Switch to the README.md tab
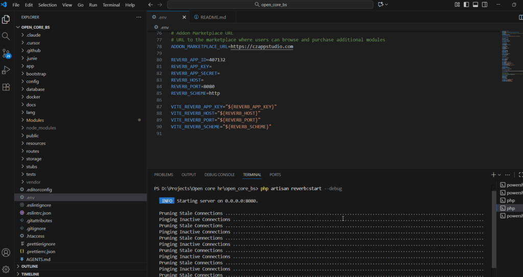 click(x=212, y=17)
